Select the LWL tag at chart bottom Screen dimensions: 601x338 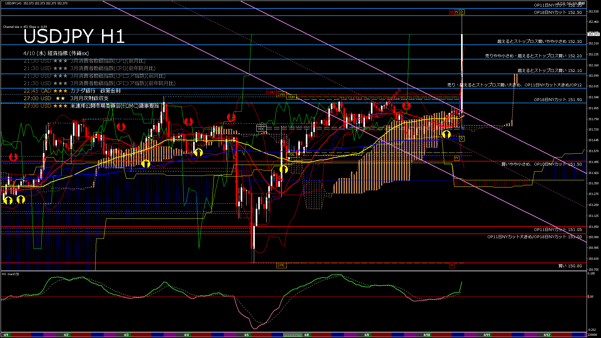pyautogui.click(x=281, y=265)
